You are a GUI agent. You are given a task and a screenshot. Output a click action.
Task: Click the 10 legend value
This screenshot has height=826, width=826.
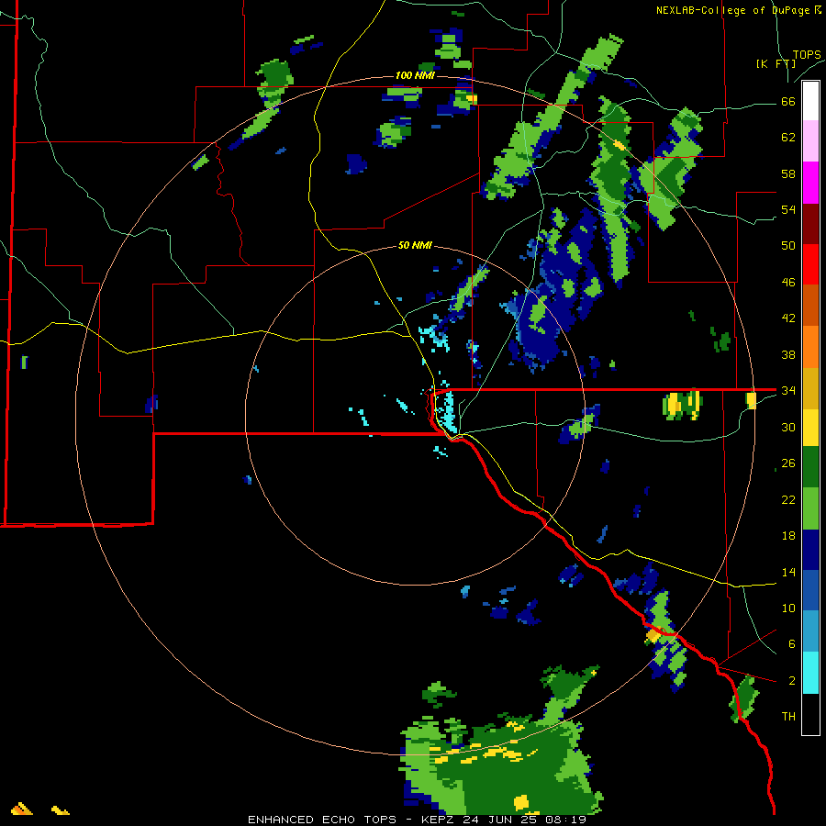[x=788, y=608]
